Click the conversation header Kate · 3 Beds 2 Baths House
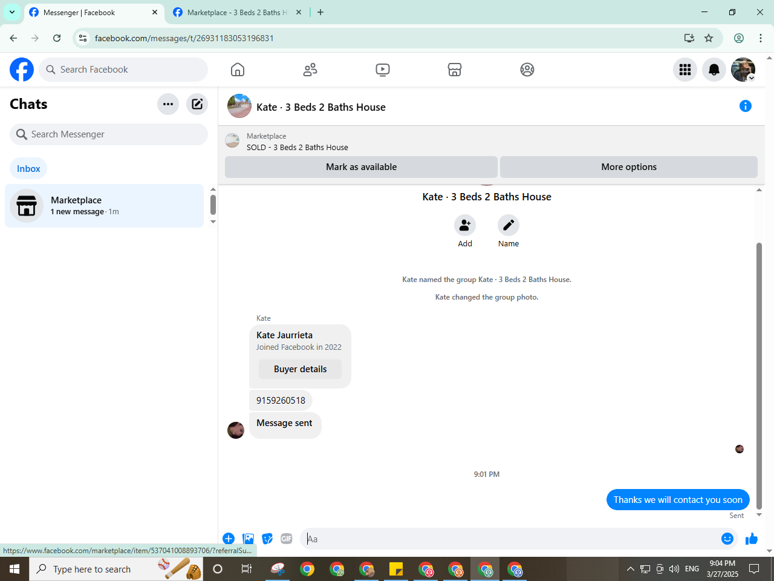The image size is (774, 581). point(321,107)
